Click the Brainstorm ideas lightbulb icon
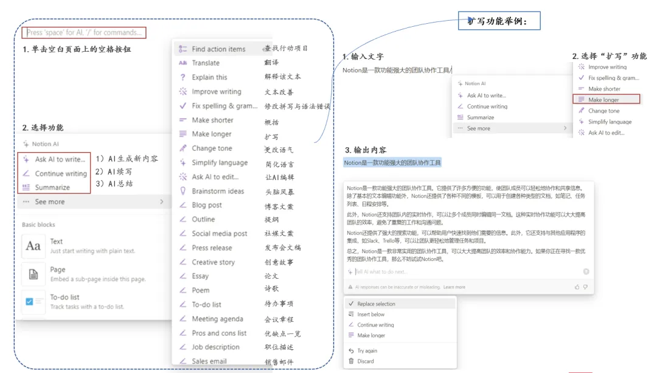The image size is (657, 373). [x=182, y=190]
